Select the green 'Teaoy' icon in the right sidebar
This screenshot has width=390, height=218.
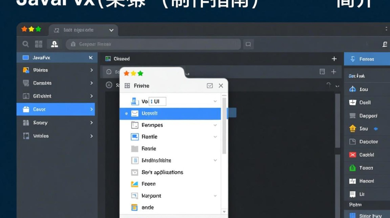[352, 168]
